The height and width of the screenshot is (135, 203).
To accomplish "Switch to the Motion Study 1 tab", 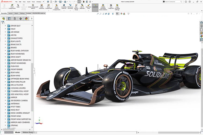I will (x=29, y=133).
